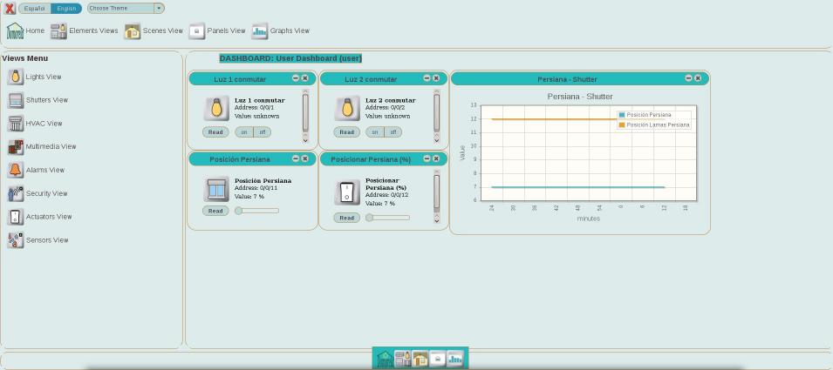Collapse the Luz 2 conmutar panel

[x=427, y=78]
